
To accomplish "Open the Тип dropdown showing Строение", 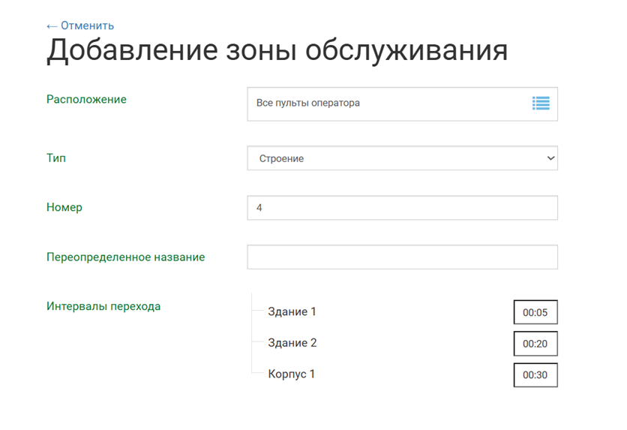I will click(402, 158).
